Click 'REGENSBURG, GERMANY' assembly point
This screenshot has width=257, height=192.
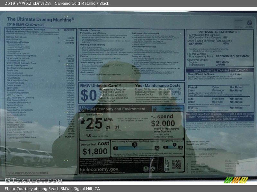point(233,56)
